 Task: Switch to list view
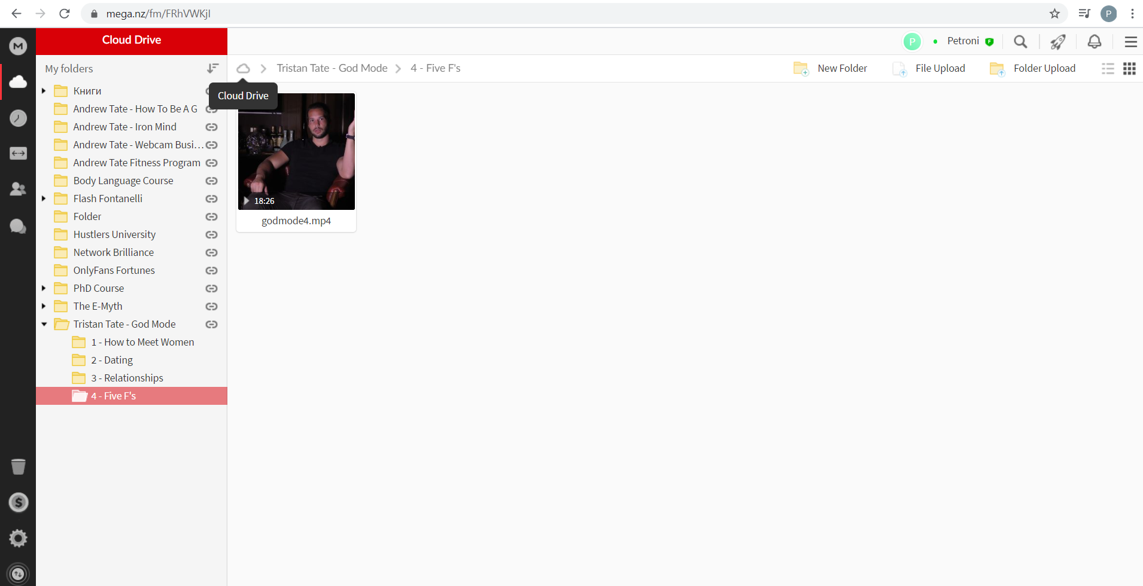click(1108, 69)
